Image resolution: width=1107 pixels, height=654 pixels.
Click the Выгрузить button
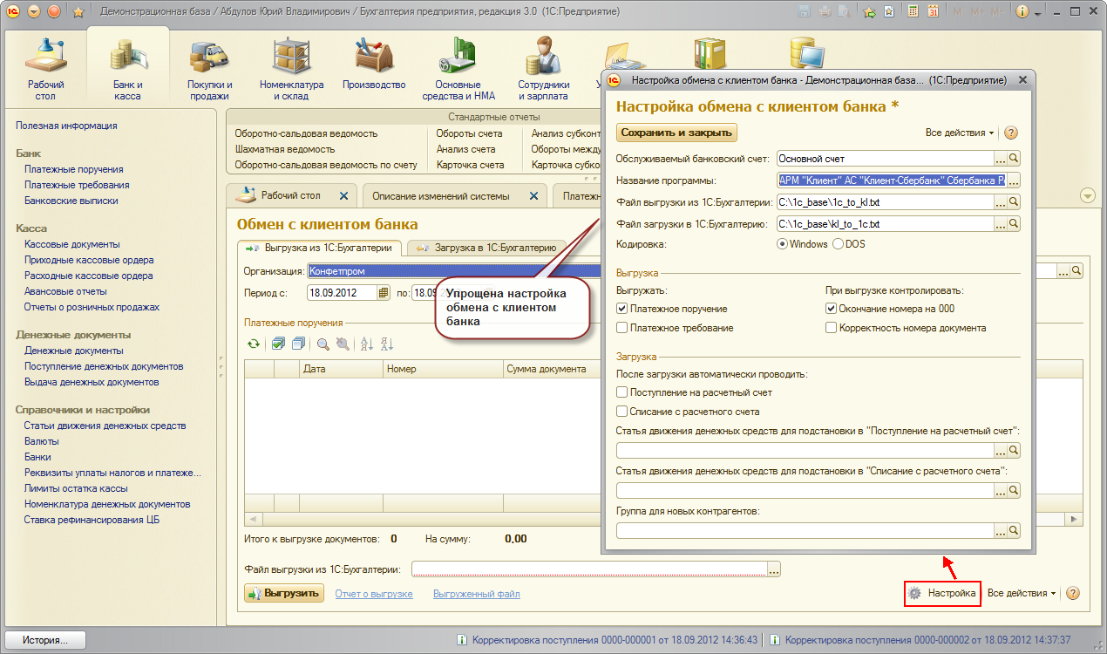tap(284, 594)
